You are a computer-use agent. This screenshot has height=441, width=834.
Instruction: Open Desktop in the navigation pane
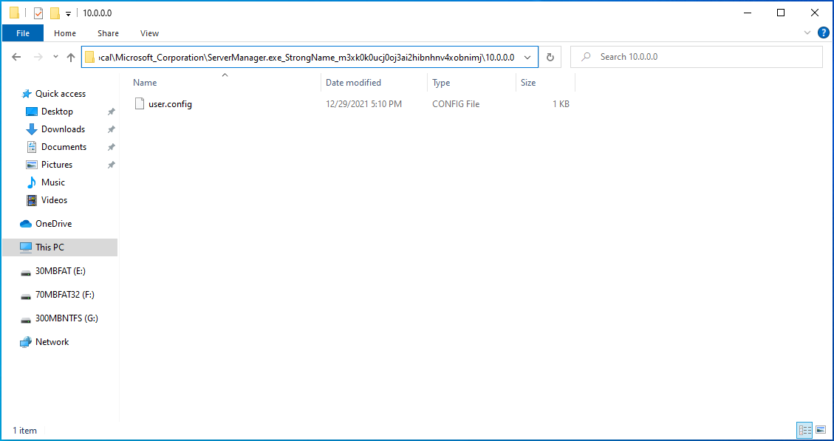point(57,112)
